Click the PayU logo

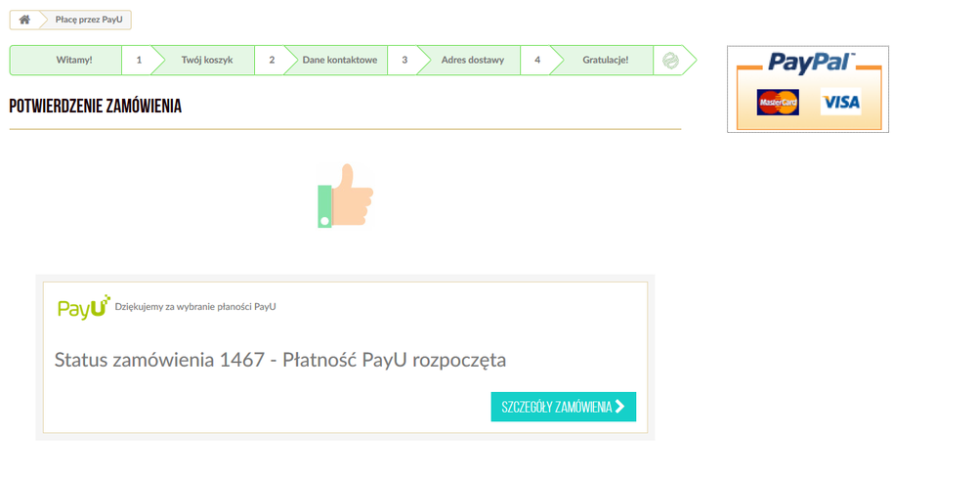(x=83, y=307)
